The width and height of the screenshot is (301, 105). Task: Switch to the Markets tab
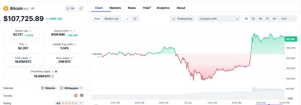pos(115,8)
